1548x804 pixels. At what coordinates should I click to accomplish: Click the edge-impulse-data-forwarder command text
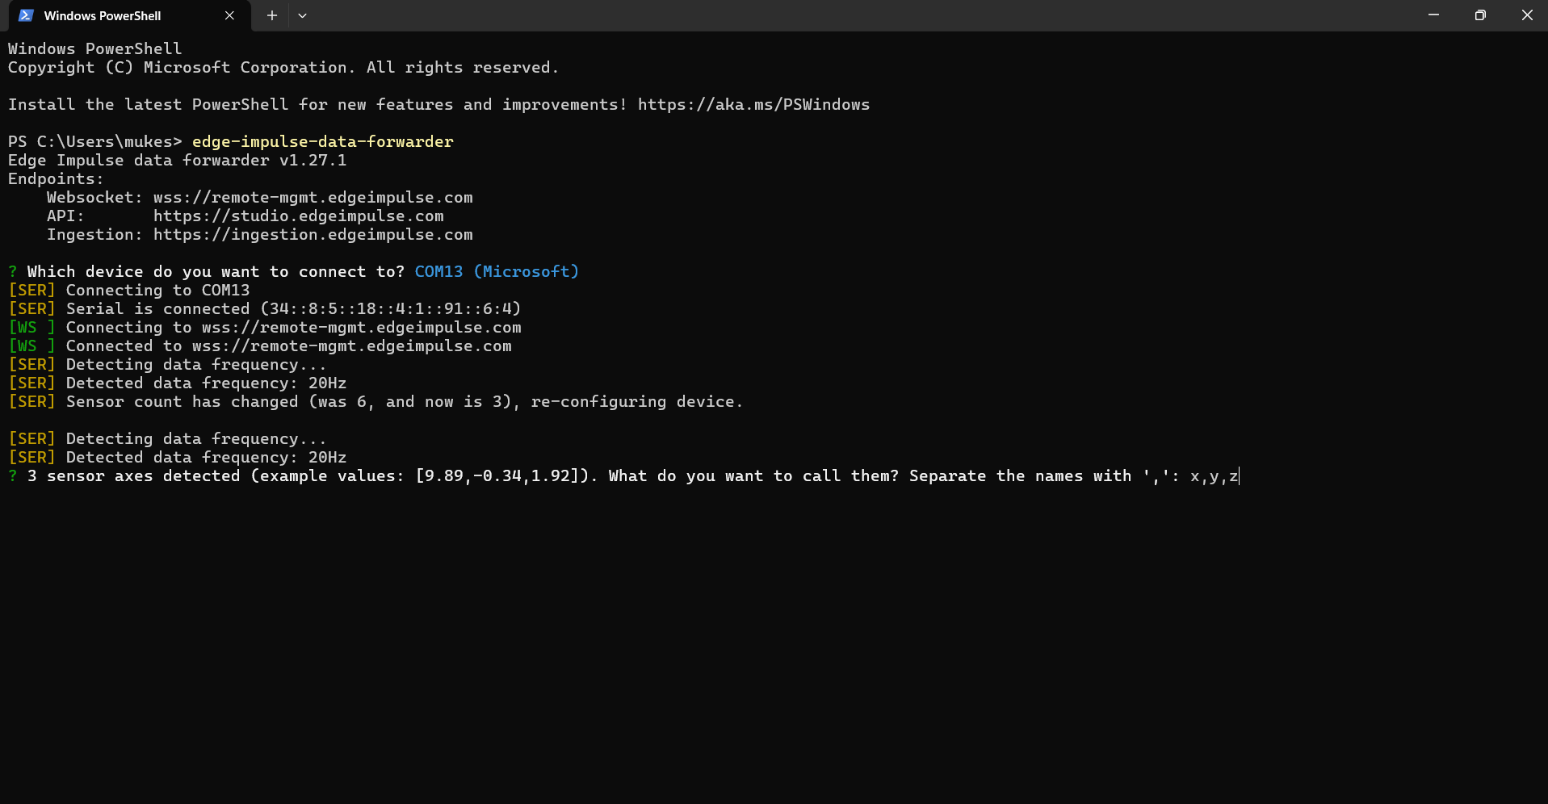click(322, 142)
